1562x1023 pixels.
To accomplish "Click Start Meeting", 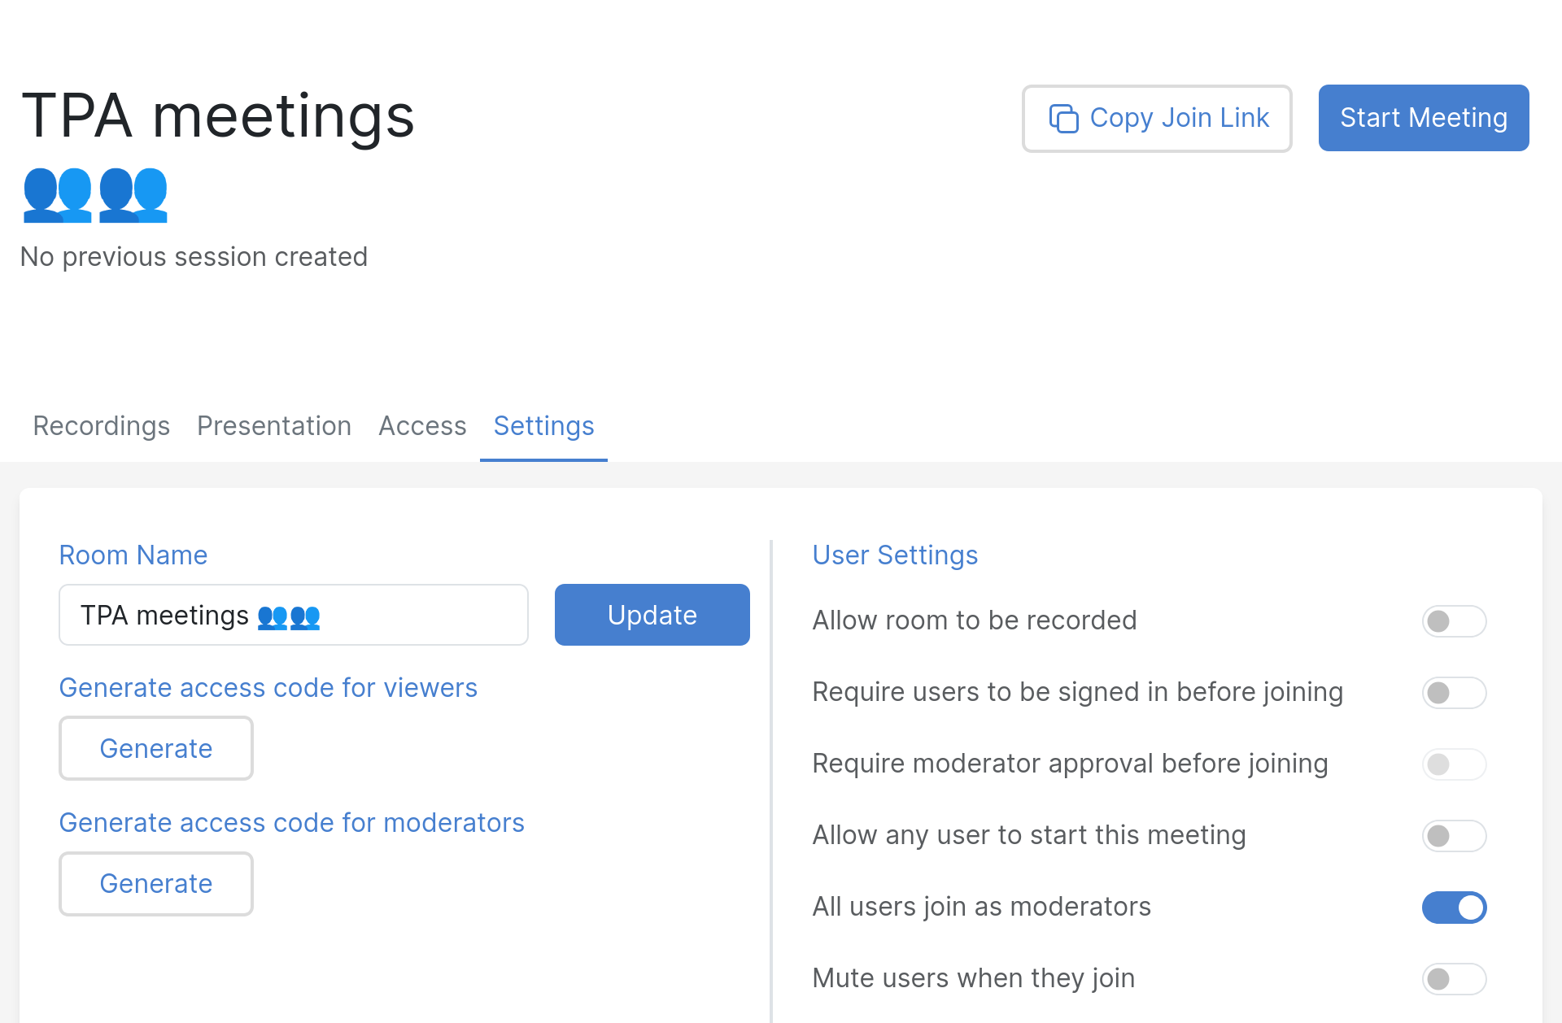I will [1423, 118].
